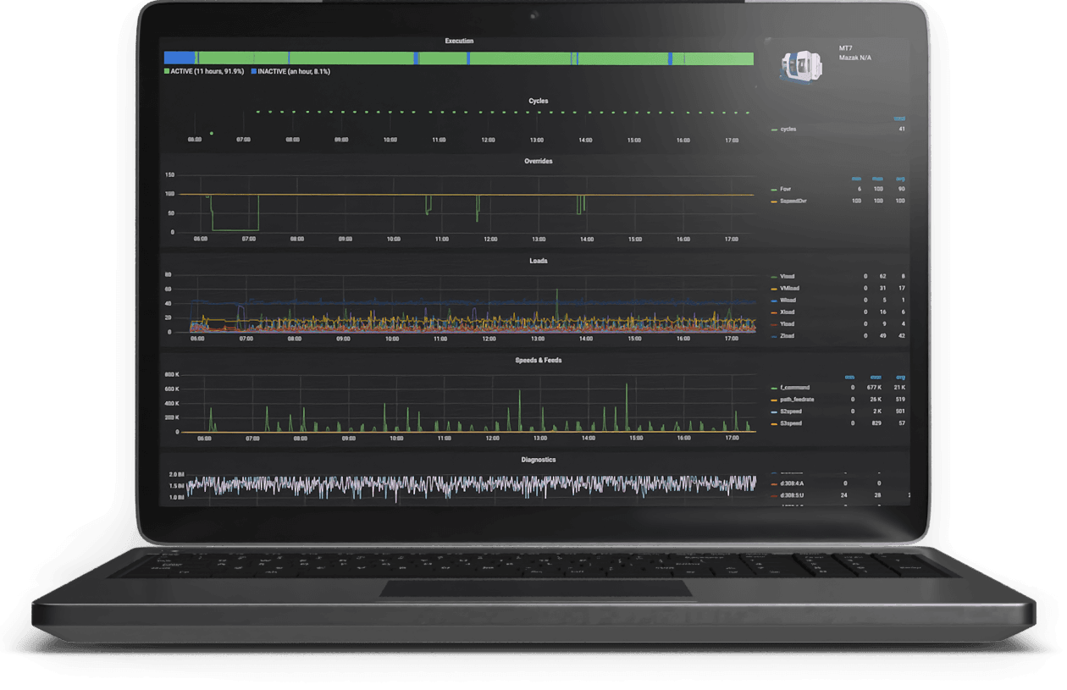The width and height of the screenshot is (1067, 690).
Task: Click first blue INACTIVE segment in Execution bar
Action: pos(179,58)
